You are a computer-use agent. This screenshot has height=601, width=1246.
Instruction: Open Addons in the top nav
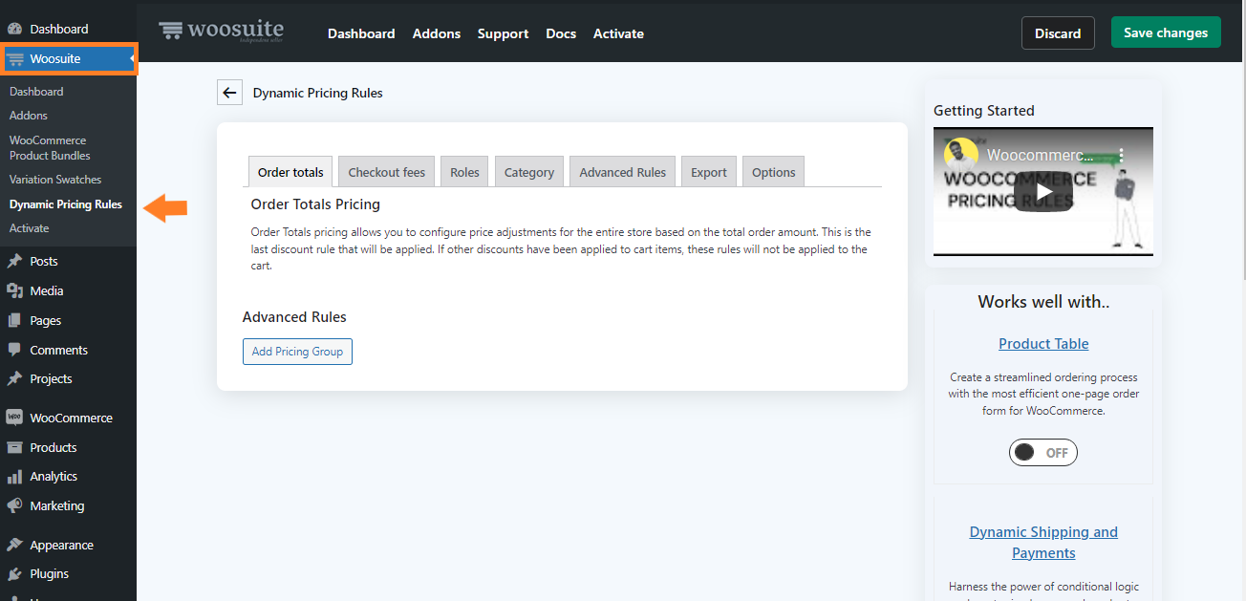coord(437,33)
